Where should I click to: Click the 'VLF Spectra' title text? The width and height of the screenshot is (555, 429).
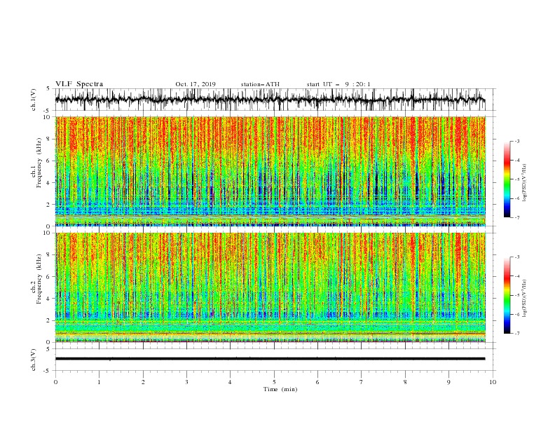point(79,84)
